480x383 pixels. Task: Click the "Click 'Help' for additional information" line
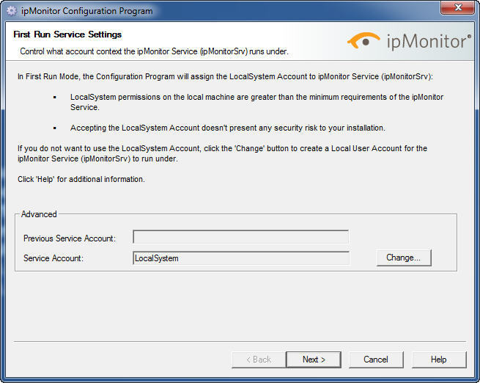[x=81, y=179]
